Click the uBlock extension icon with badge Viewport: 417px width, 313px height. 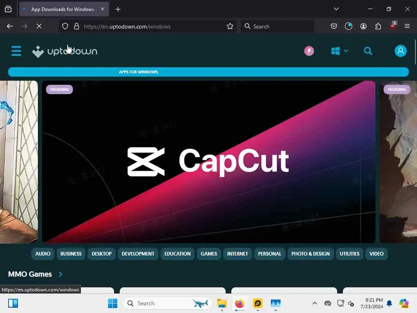(393, 26)
